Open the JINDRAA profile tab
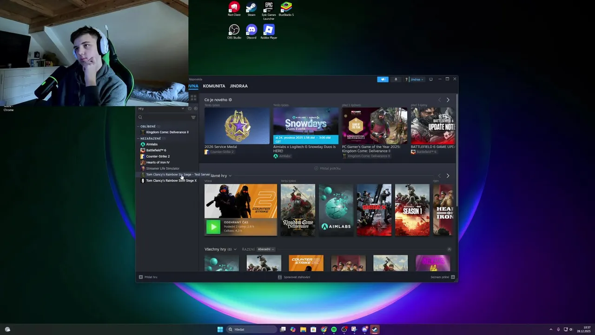This screenshot has width=595, height=335. [x=238, y=86]
